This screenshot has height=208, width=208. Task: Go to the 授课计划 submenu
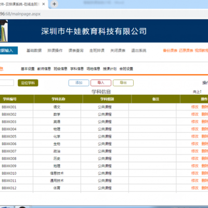point(110,69)
